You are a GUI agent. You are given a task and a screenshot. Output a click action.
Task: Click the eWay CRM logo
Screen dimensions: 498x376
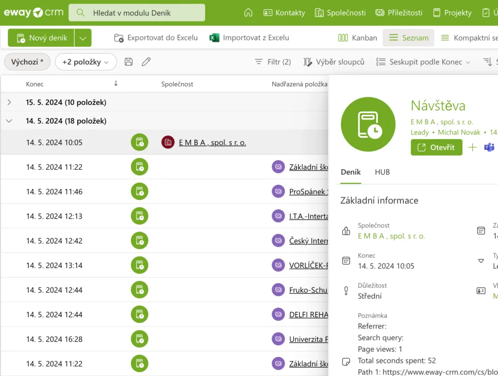pyautogui.click(x=34, y=13)
